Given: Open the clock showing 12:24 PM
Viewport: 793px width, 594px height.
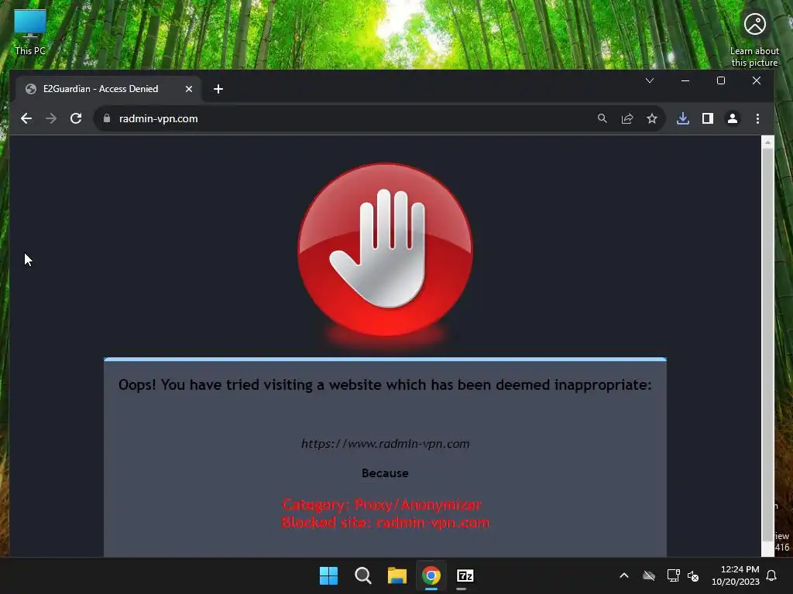Looking at the screenshot, I should click(736, 575).
